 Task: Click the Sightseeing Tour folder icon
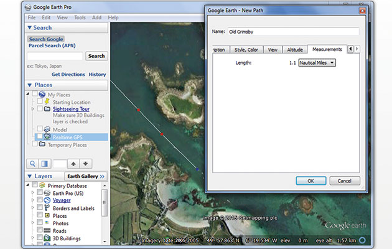point(47,109)
